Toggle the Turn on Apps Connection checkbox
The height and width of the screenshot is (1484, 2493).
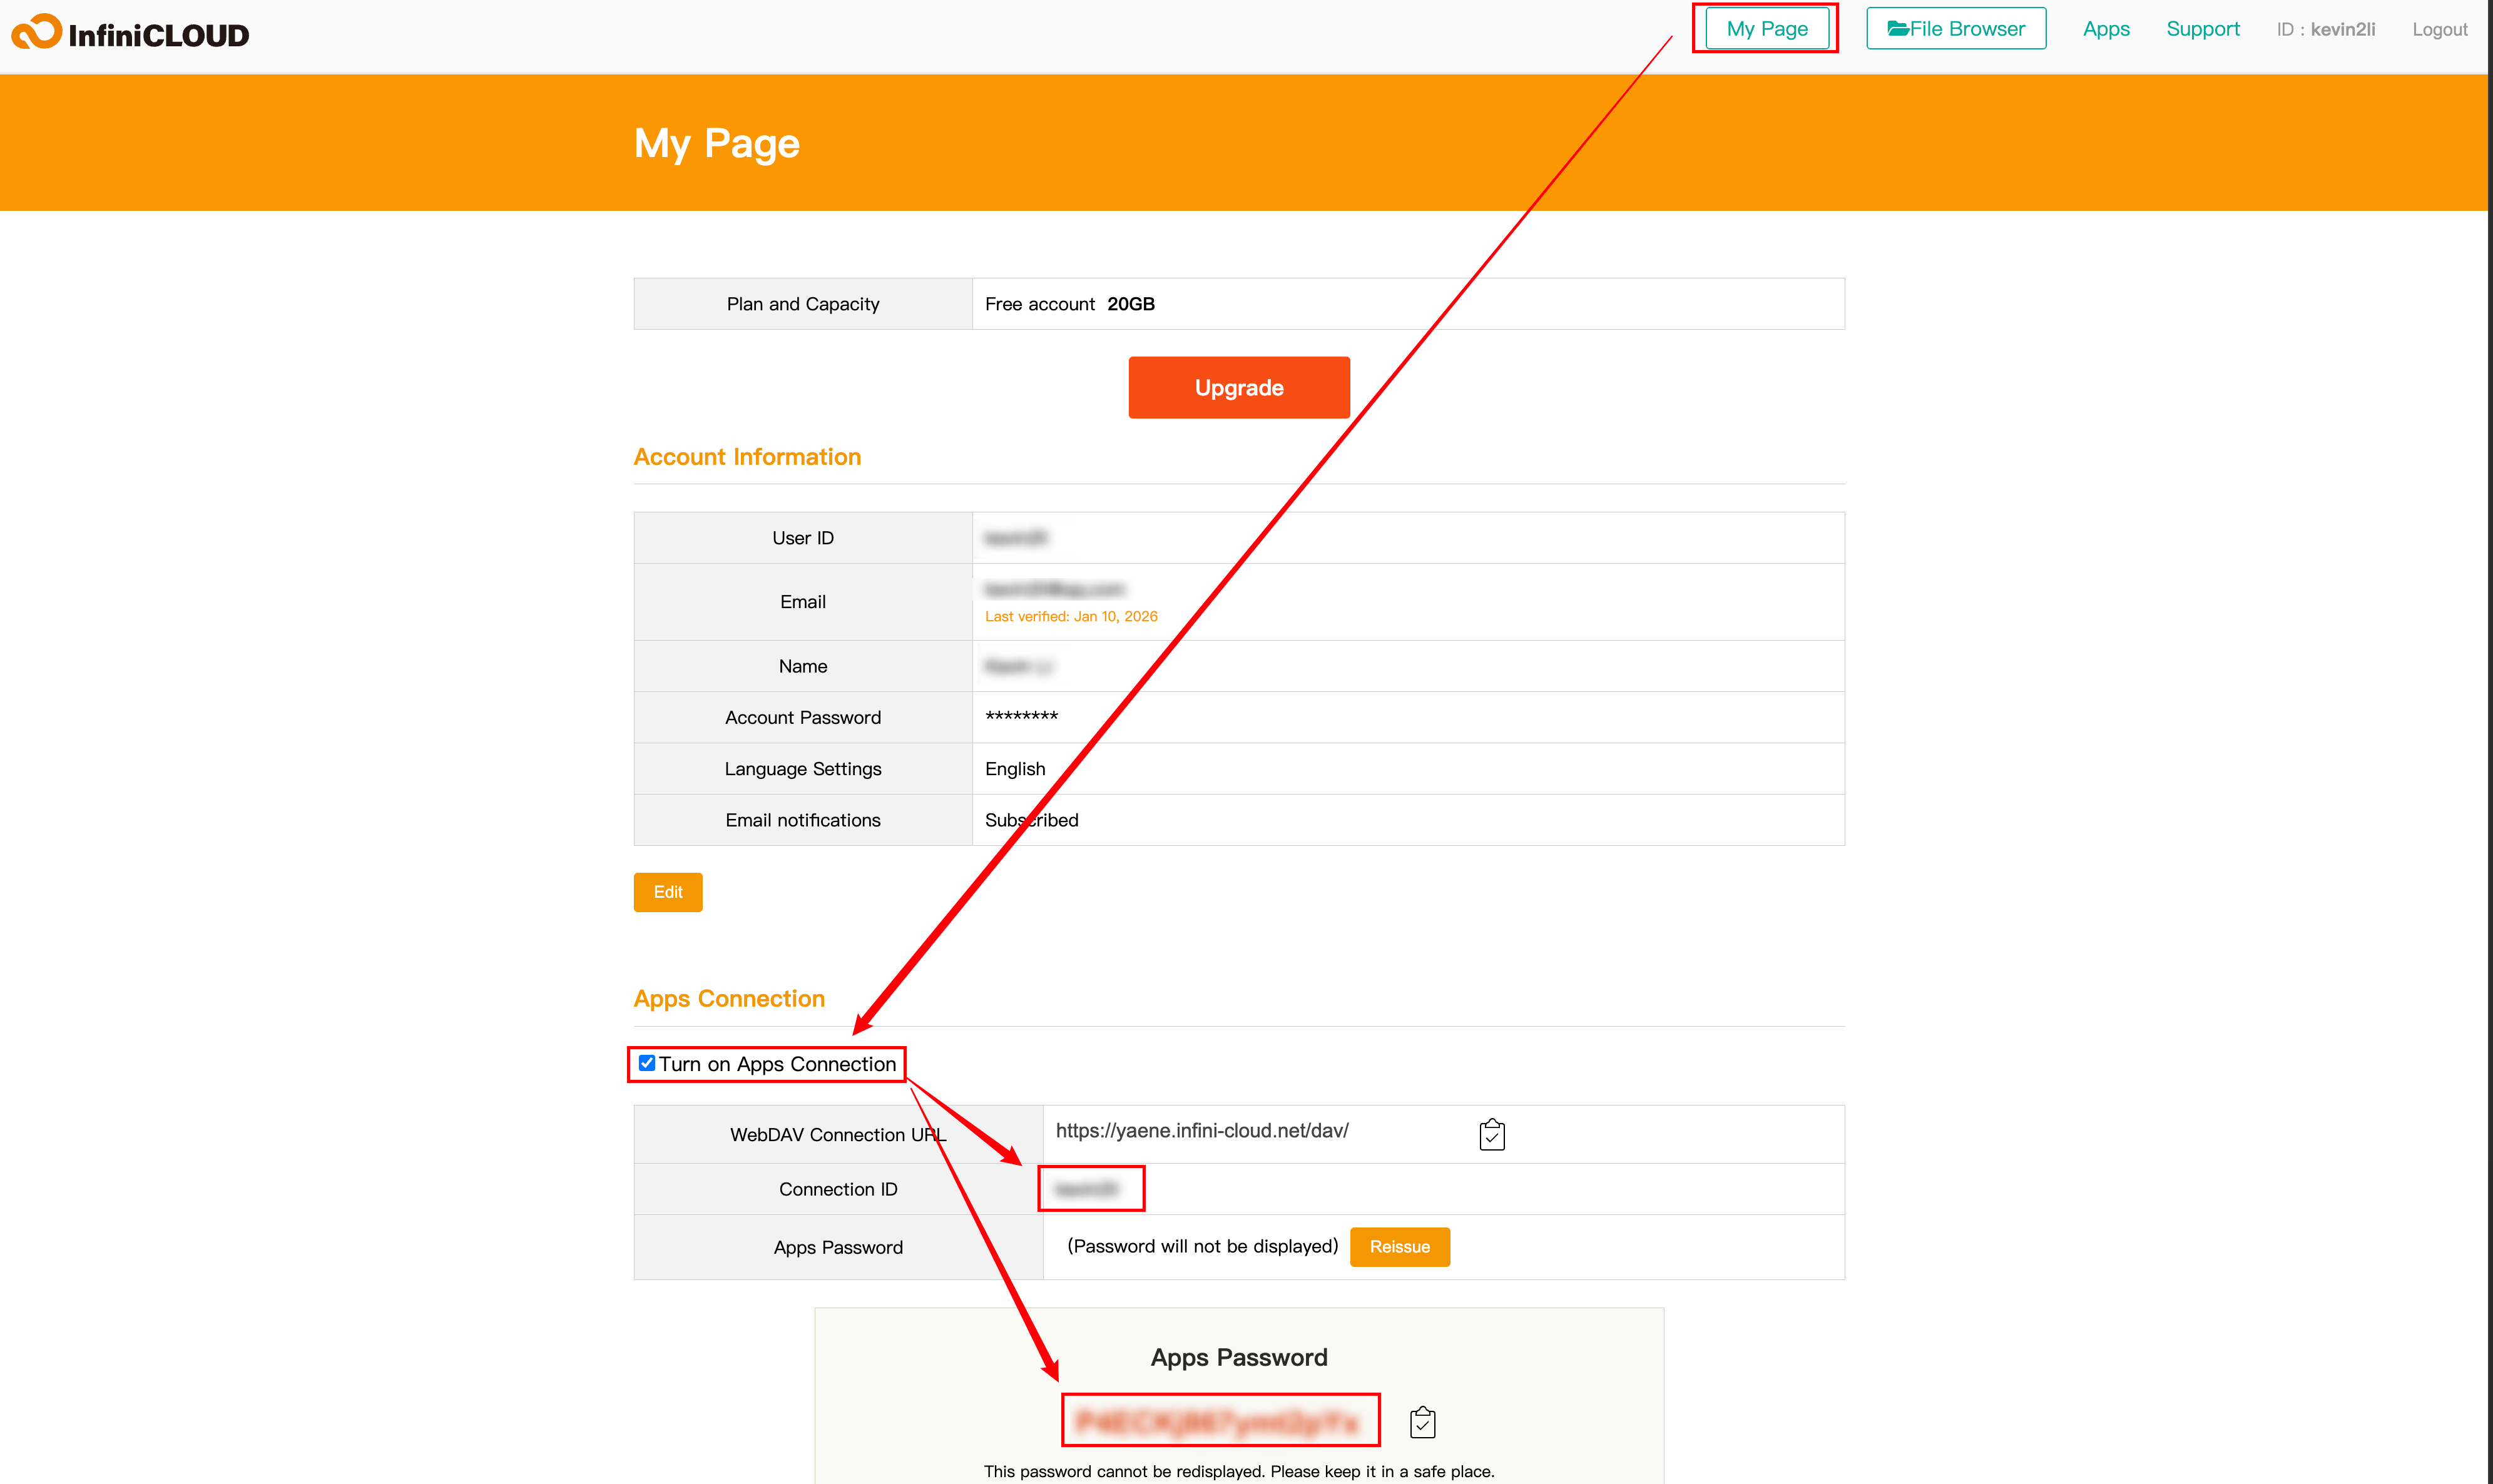coord(647,1063)
